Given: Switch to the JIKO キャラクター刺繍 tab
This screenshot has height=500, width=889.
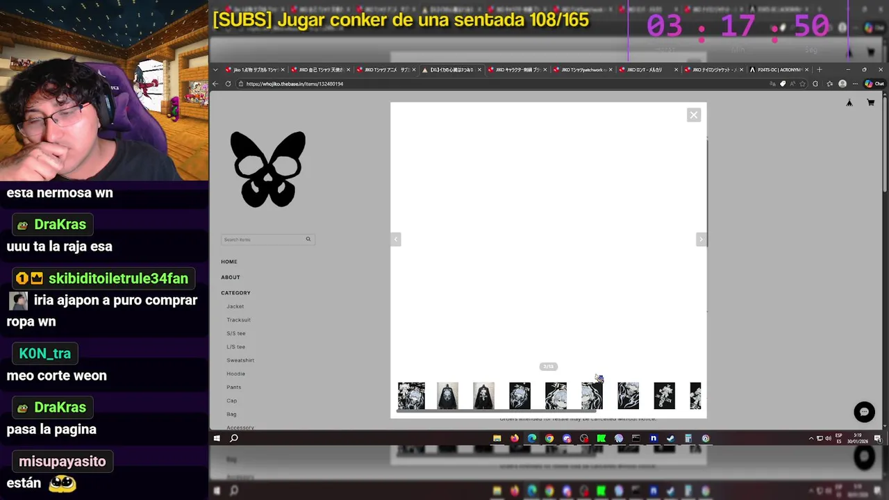Looking at the screenshot, I should [517, 69].
